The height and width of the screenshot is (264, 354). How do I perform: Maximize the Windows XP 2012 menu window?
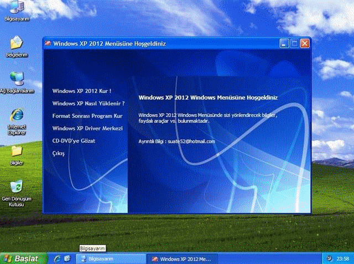pyautogui.click(x=294, y=43)
